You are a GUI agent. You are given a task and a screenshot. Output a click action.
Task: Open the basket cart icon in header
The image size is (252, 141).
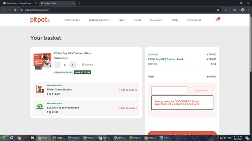pos(217,20)
